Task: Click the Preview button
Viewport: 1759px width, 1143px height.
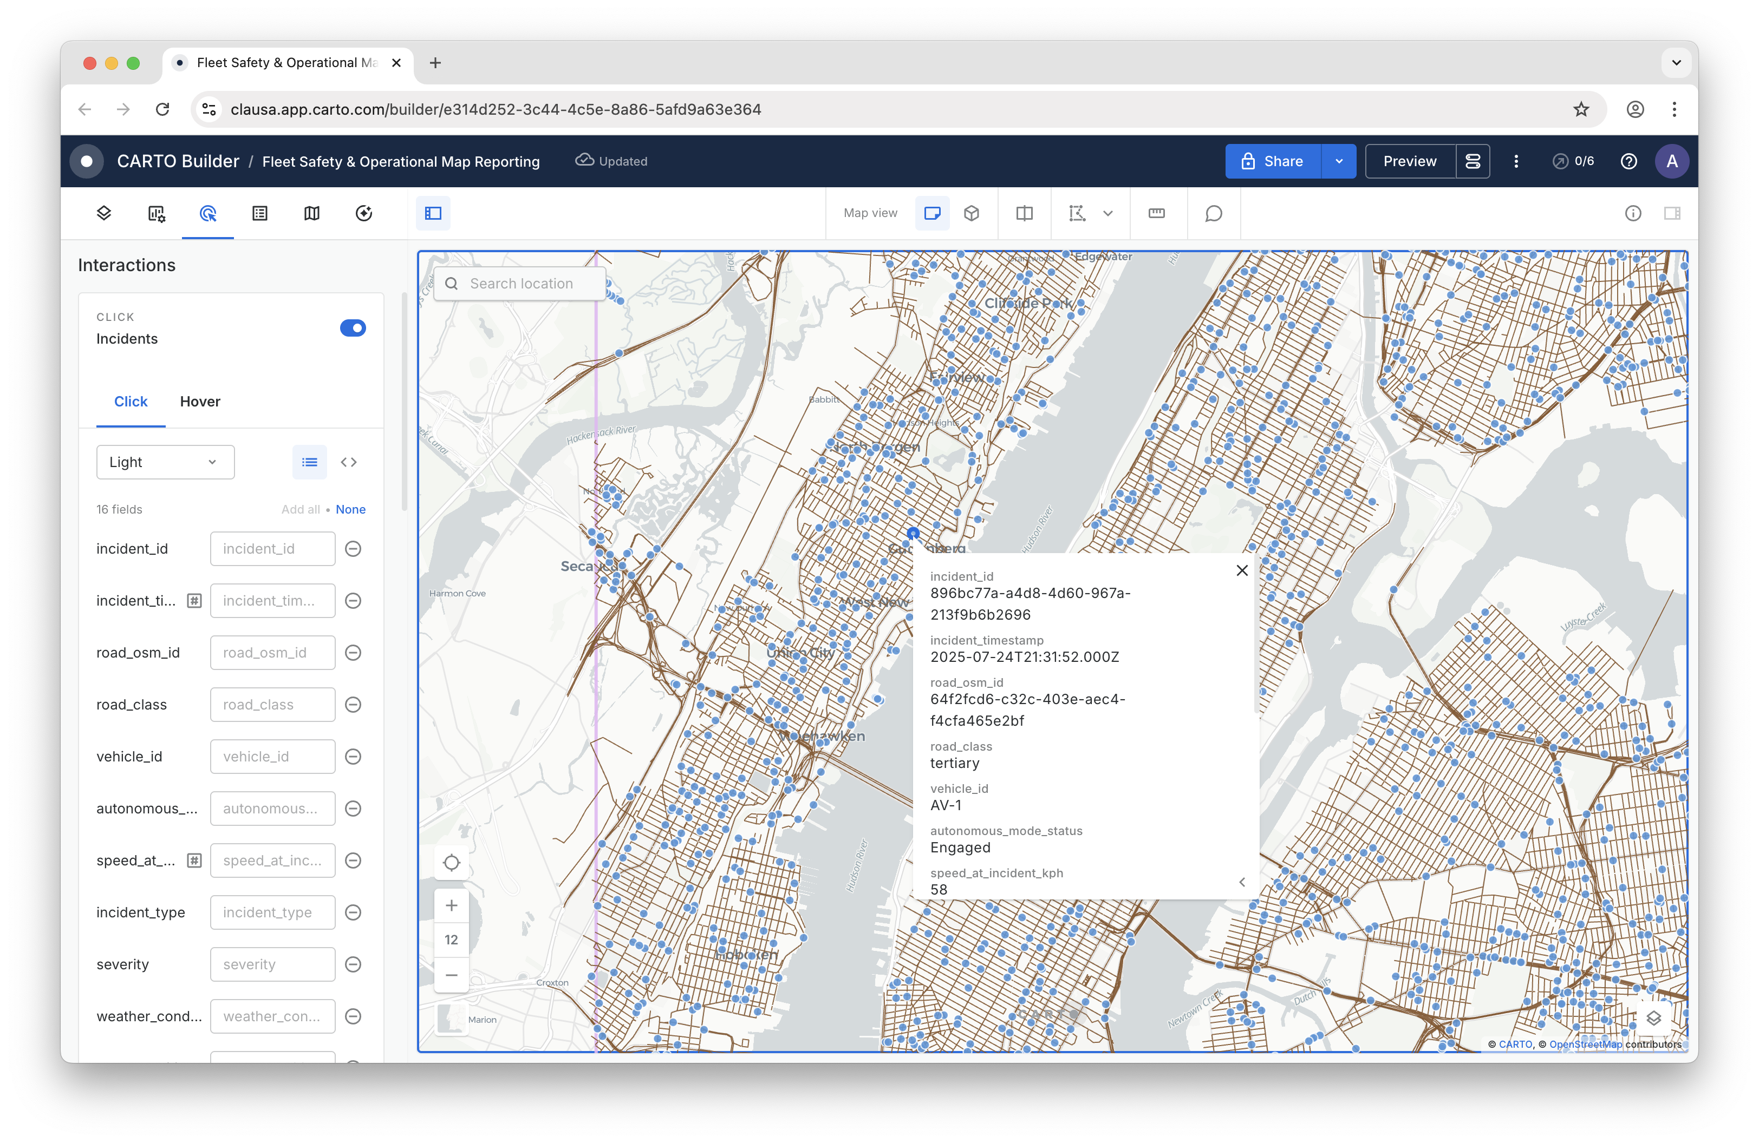Action: pos(1409,161)
